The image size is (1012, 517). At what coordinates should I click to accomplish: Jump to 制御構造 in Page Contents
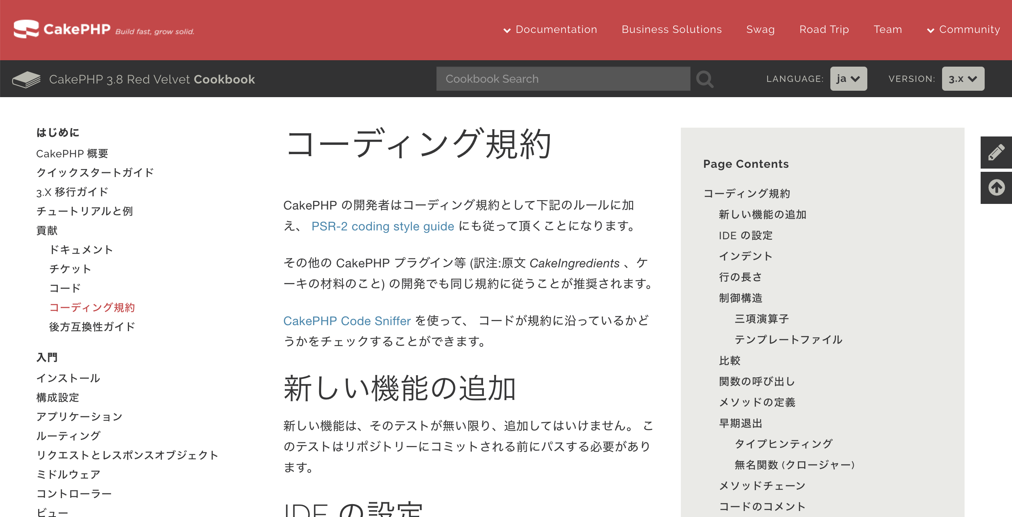click(740, 298)
